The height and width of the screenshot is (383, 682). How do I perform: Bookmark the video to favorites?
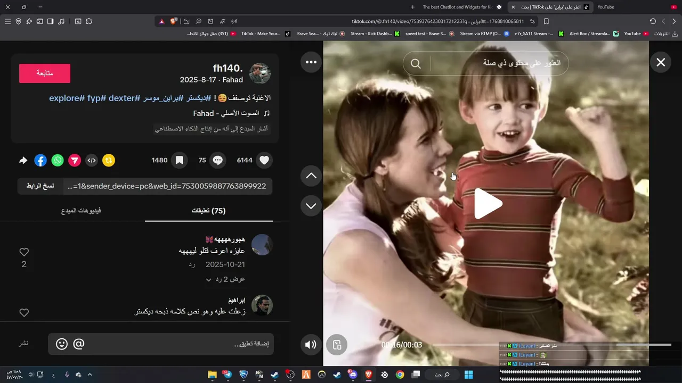pos(180,160)
